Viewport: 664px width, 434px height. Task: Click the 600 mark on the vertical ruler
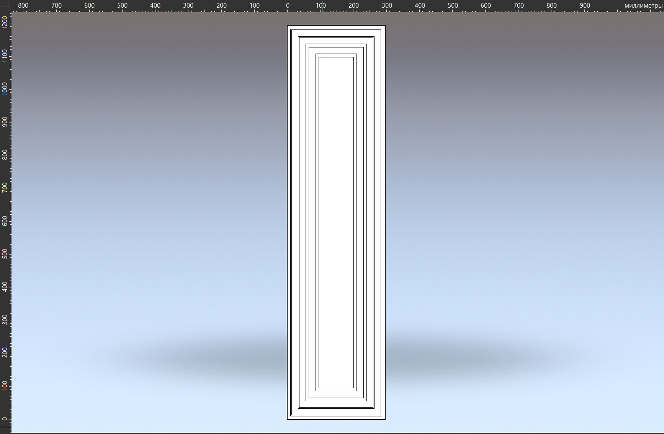tap(5, 221)
